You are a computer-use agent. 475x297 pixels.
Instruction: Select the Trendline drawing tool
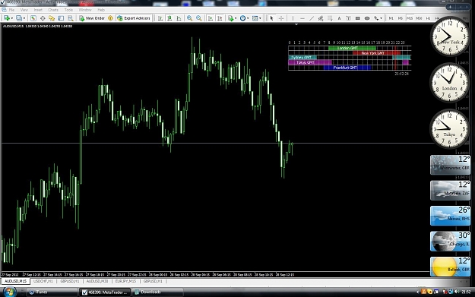(x=312, y=18)
